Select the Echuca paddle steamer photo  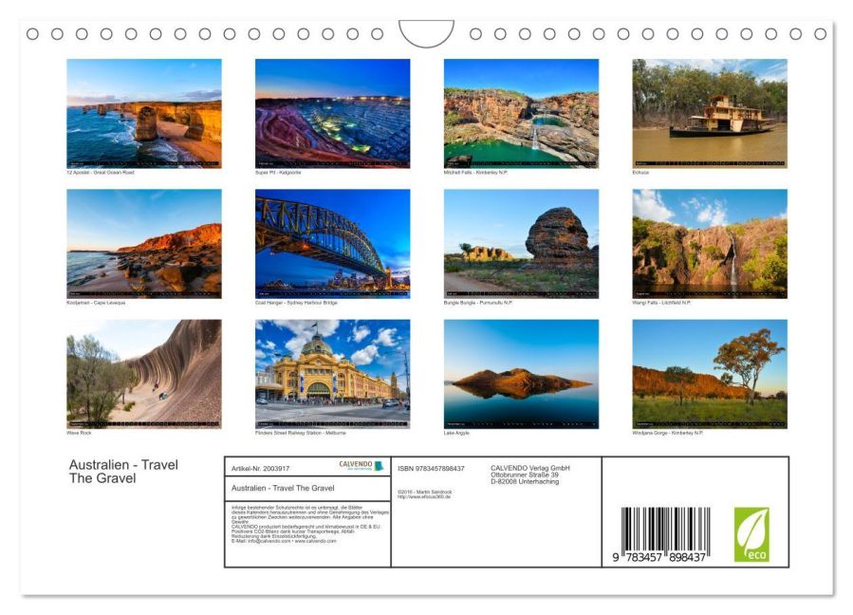coord(710,113)
